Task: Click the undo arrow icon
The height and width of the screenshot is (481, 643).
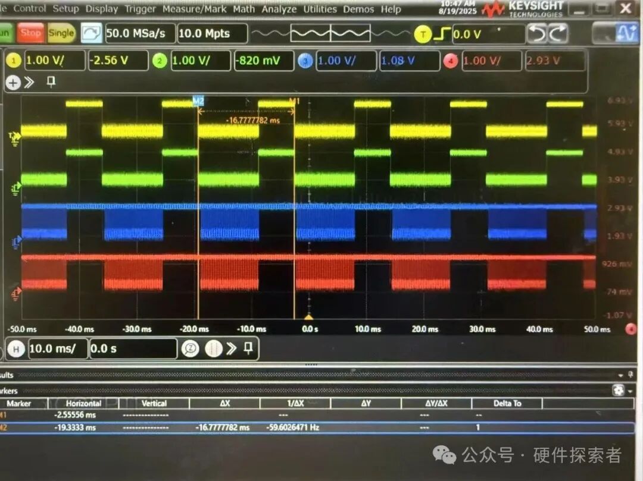Action: click(537, 33)
